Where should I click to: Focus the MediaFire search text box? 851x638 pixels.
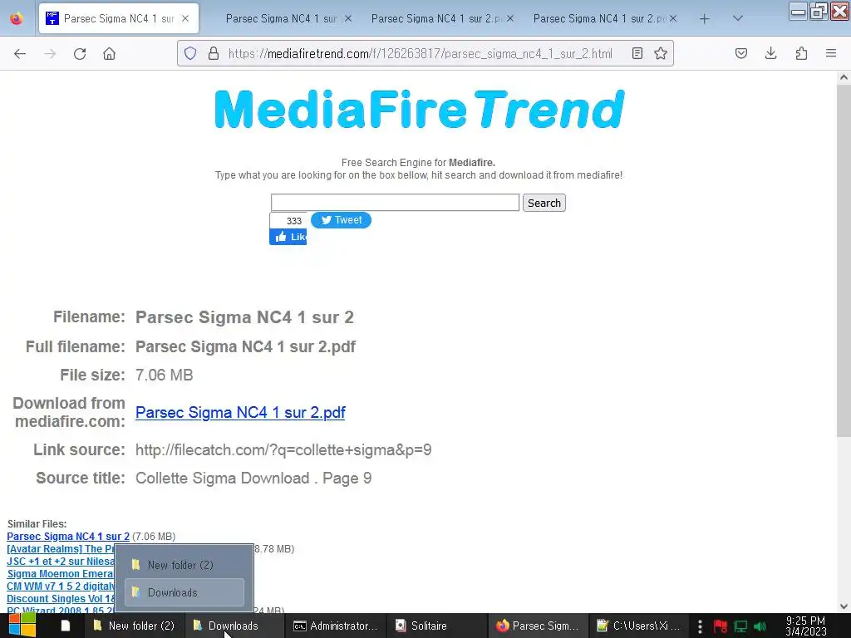(x=395, y=203)
